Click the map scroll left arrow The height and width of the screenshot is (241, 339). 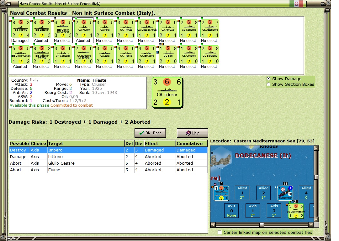click(x=213, y=225)
